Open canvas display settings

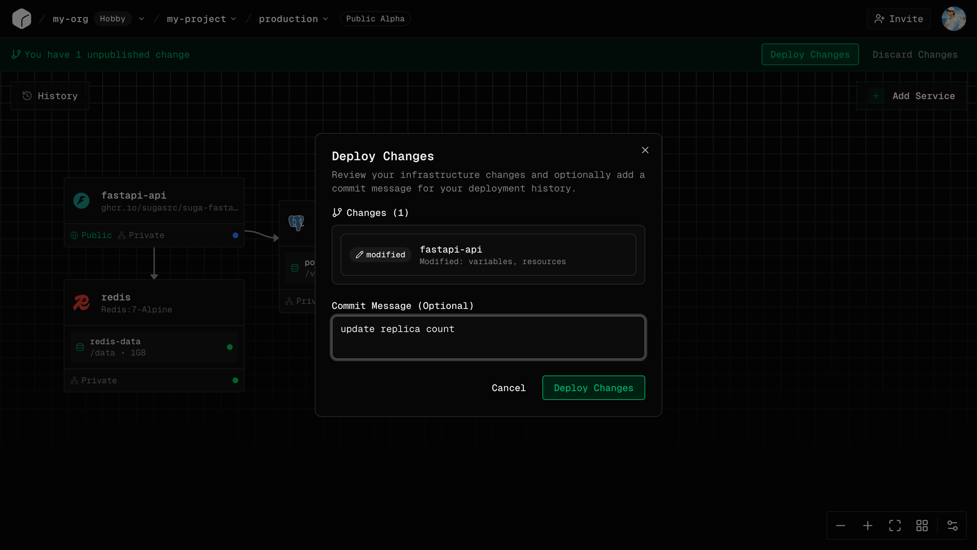point(953,526)
